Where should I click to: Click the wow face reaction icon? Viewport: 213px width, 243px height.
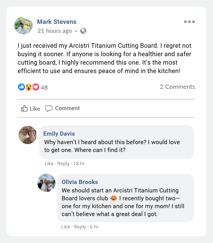click(x=29, y=87)
